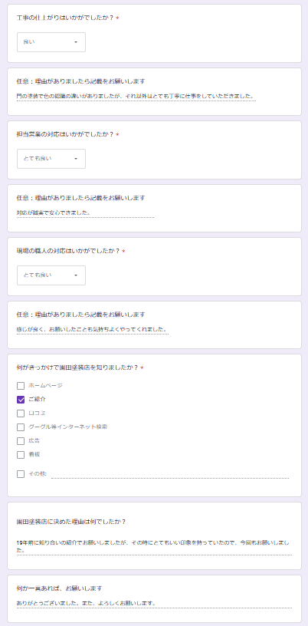308x626 pixels.
Task: Click the answer field starting with 19年前に知り合いの紹介
Action: 155,546
